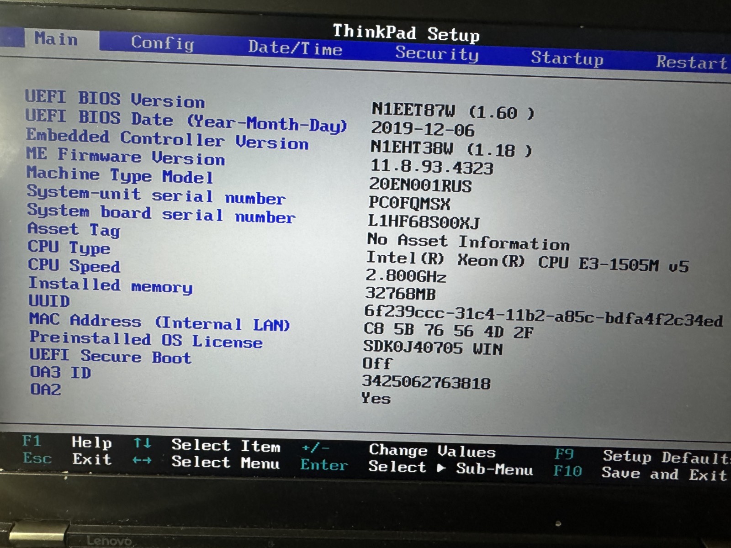Click the Select Menu legend
The height and width of the screenshot is (548, 731).
click(225, 462)
